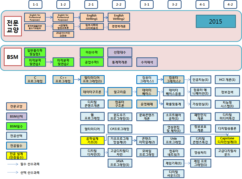The image size is (242, 179).
Task: Open the 4-2 semester tab
Action: [x=230, y=4]
